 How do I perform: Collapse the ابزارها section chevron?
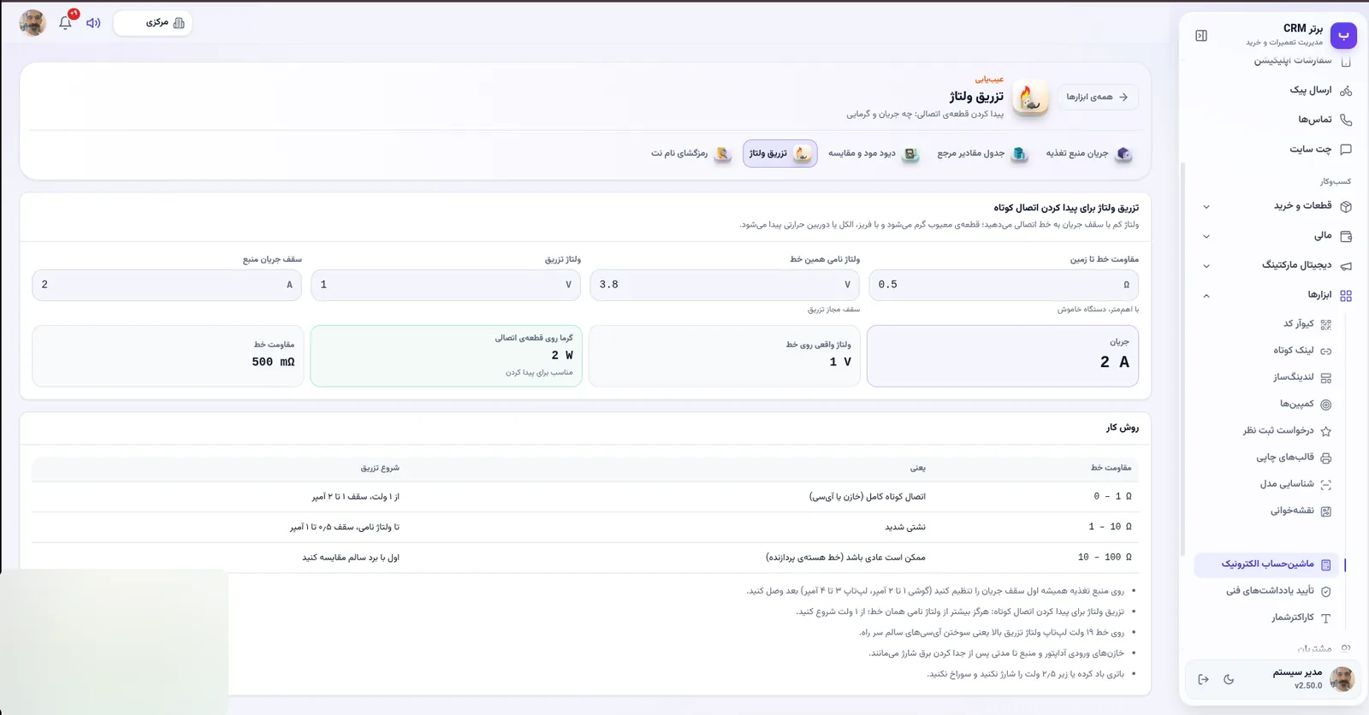pyautogui.click(x=1206, y=296)
